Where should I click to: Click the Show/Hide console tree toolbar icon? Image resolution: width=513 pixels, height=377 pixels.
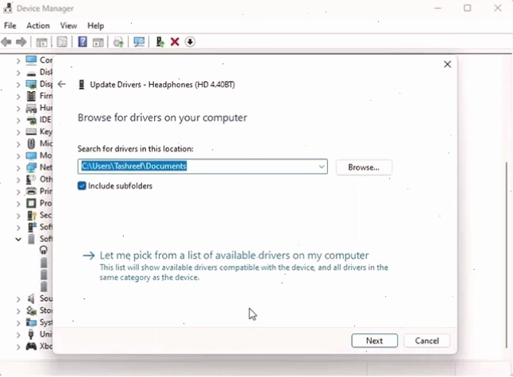[41, 42]
